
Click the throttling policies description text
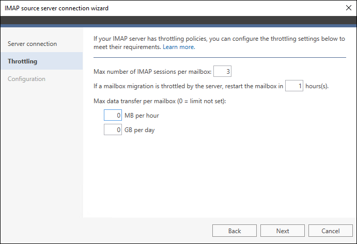(219, 43)
